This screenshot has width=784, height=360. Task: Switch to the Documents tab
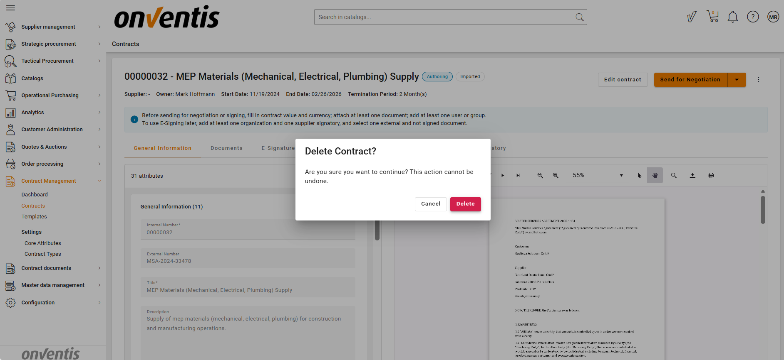click(x=226, y=148)
